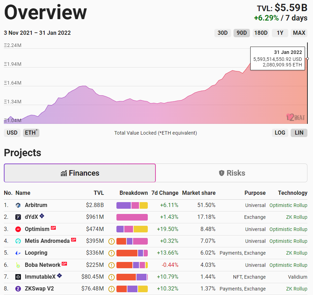Click warning icon in Metis Andromeda row
The image size is (313, 295).
[x=112, y=241]
